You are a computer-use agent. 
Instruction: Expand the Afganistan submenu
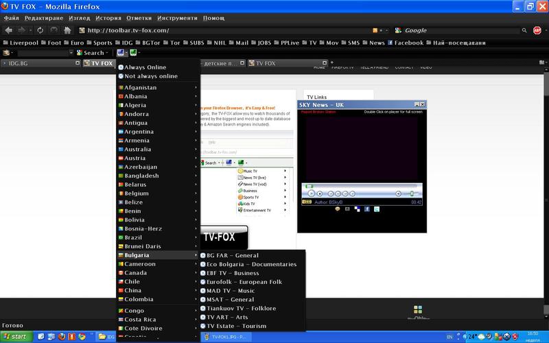click(x=159, y=88)
